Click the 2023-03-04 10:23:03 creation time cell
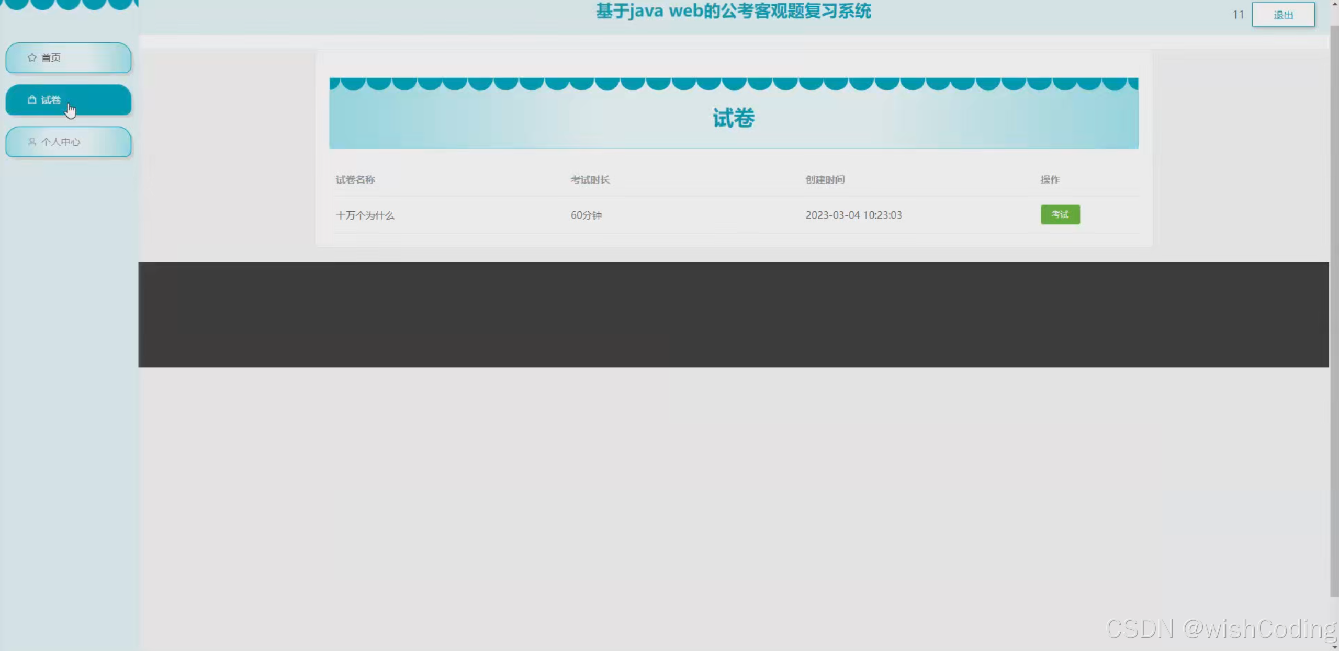 click(853, 215)
